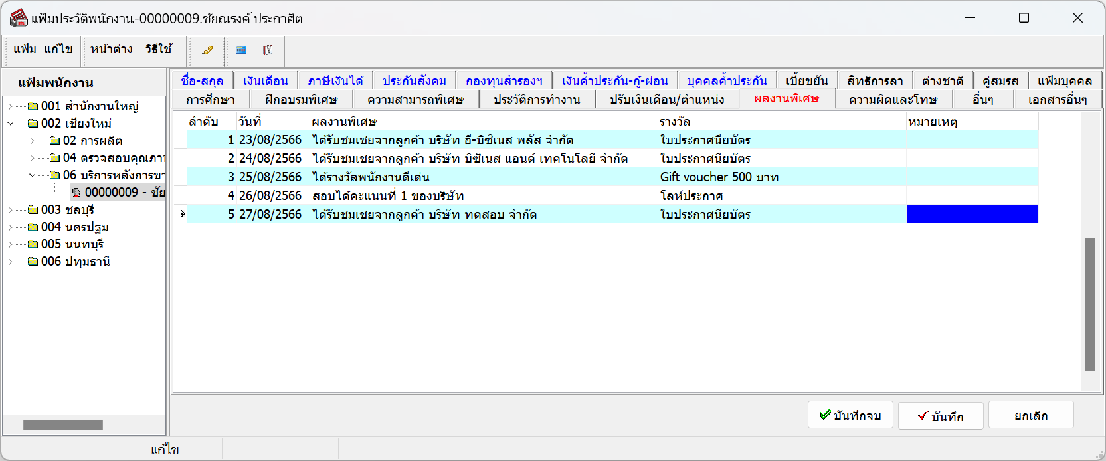
Task: Open the วิธีใช้ menu
Action: (159, 49)
